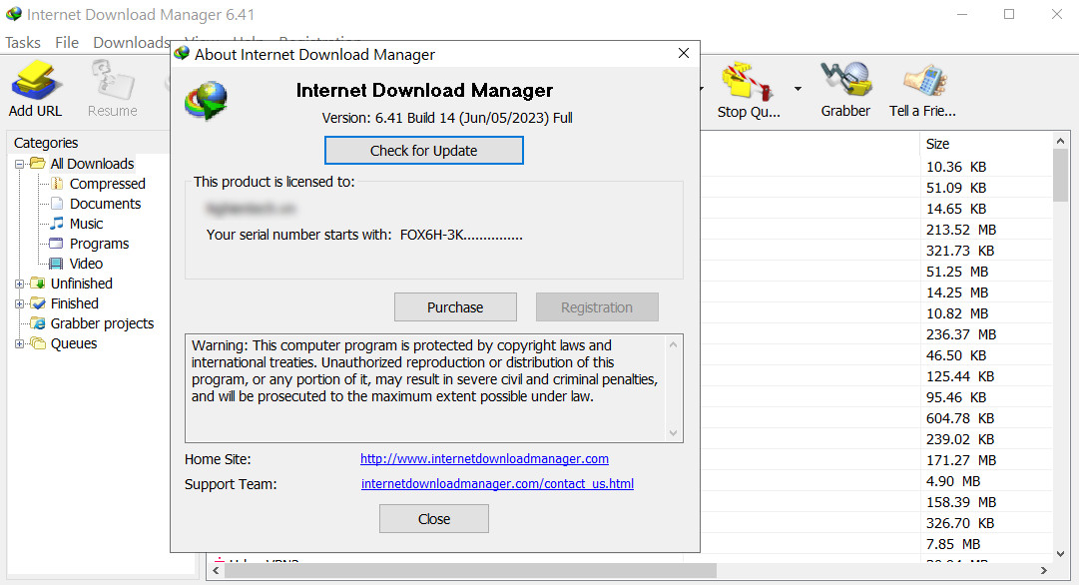Viewport: 1079px width, 585px height.
Task: Click the list scroll-up arrow
Action: [1060, 141]
